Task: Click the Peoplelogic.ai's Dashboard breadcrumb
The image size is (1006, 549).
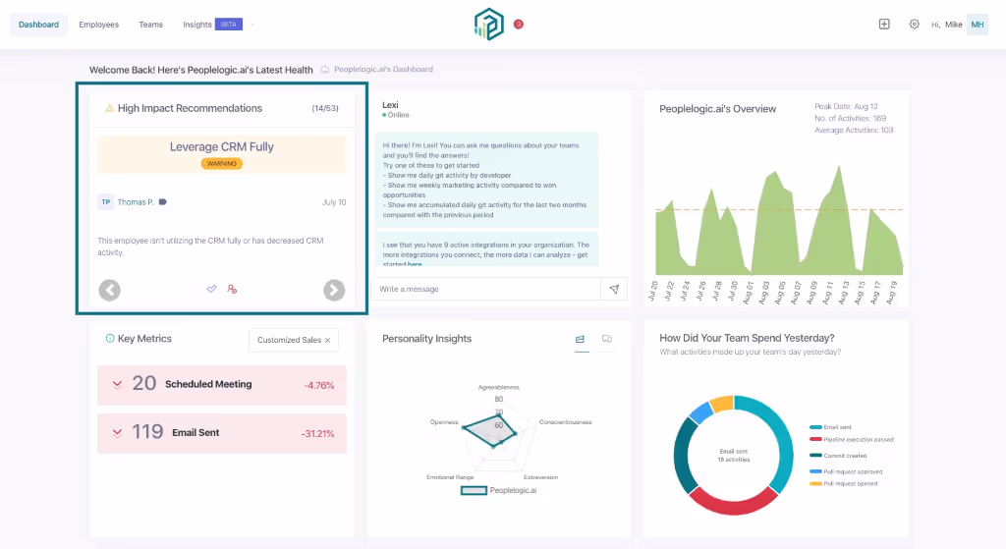Action: point(383,70)
